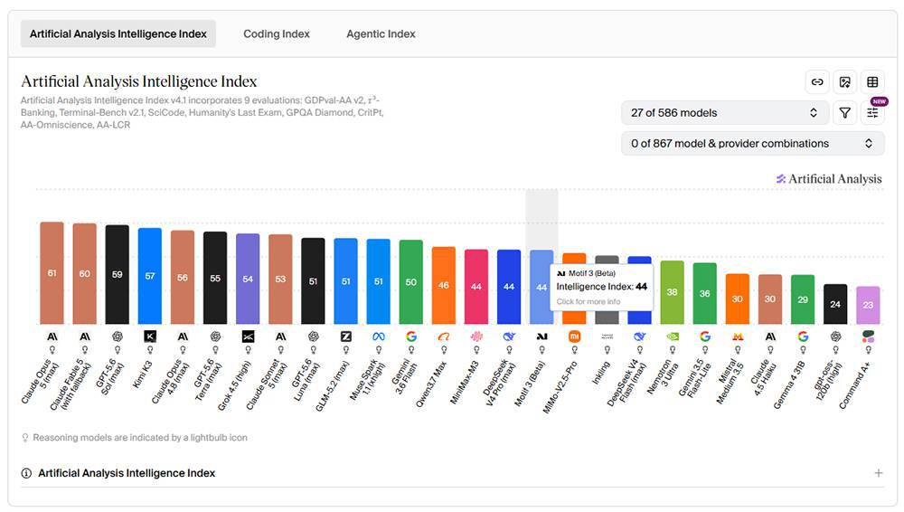This screenshot has height=512, width=904.
Task: Click Google logo under Gemini 3.5 Flash-Lite
Action: pyautogui.click(x=704, y=337)
